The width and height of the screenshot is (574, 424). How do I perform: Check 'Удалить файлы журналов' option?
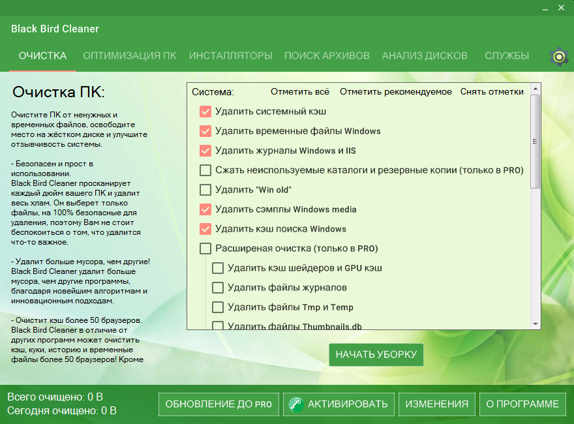[x=218, y=288]
